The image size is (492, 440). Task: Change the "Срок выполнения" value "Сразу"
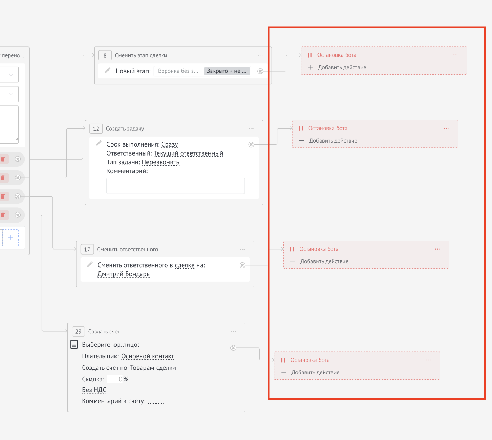[170, 144]
